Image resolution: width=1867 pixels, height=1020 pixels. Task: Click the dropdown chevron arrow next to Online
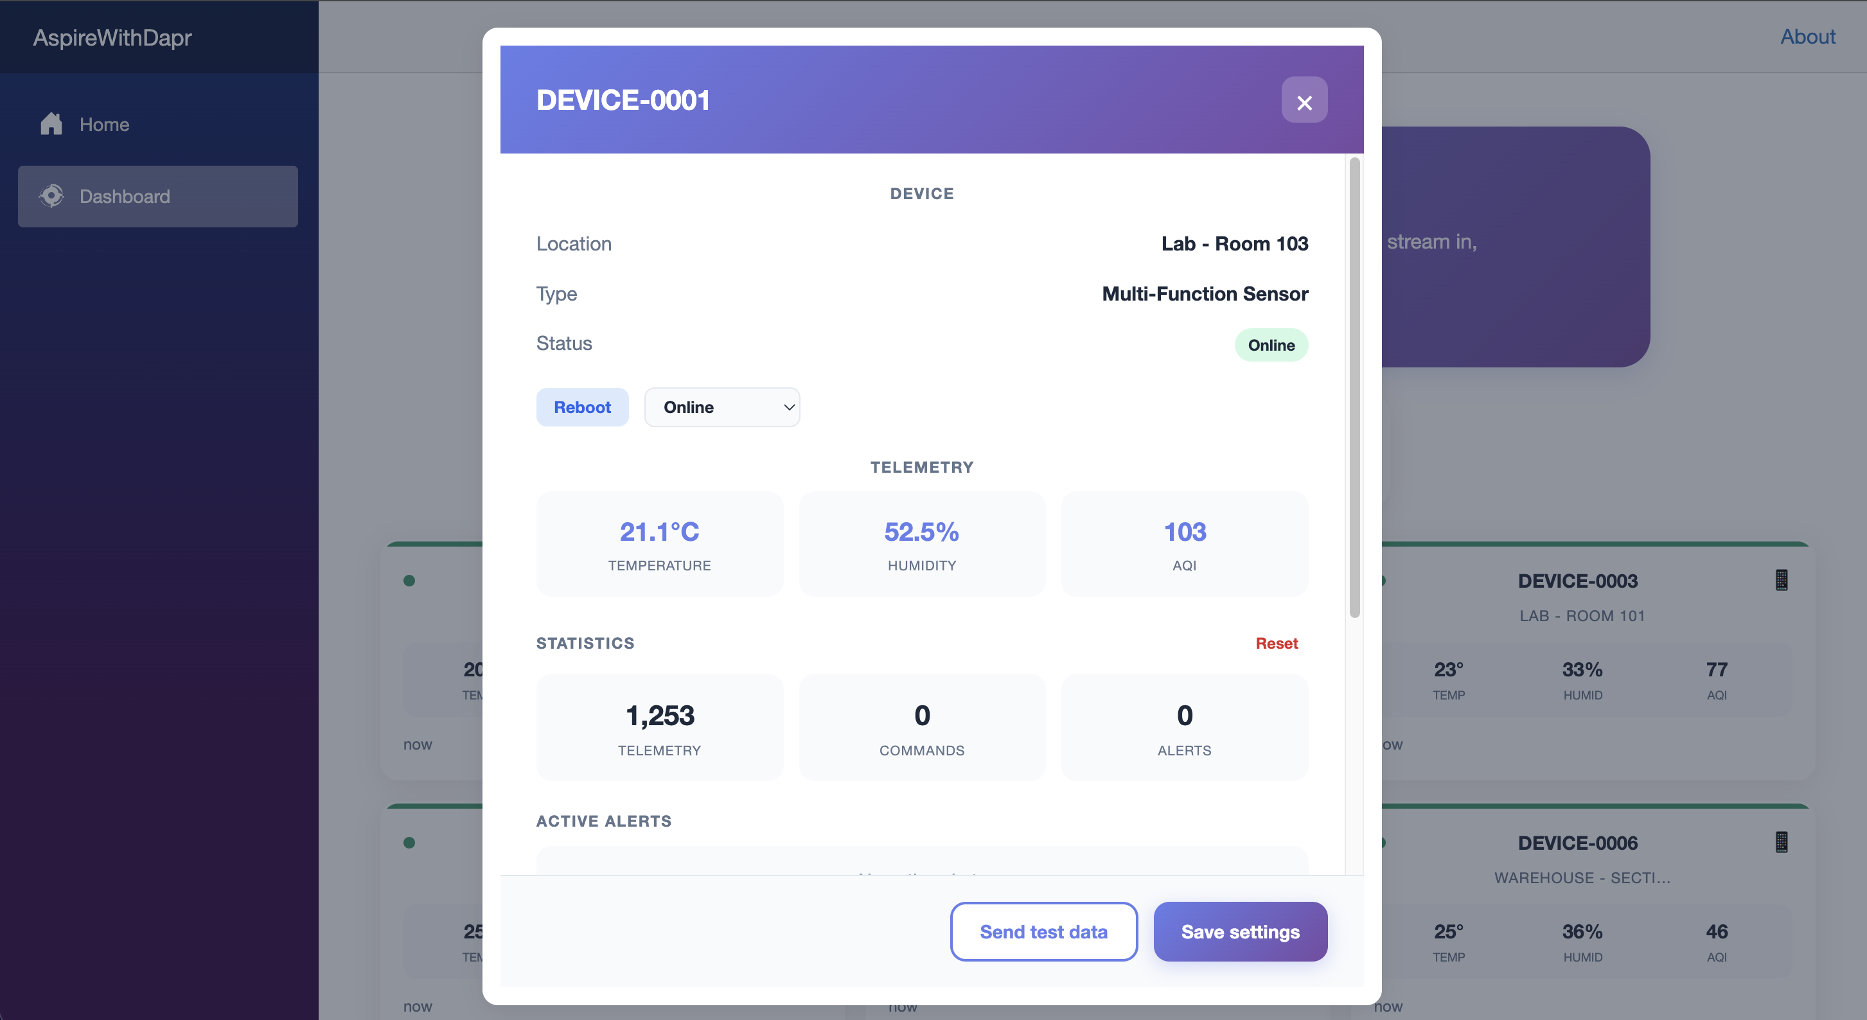(x=788, y=407)
